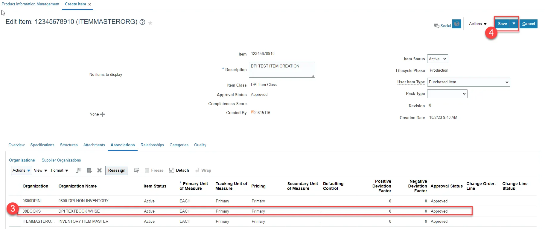Open the page-level Actions menu

coord(477,24)
